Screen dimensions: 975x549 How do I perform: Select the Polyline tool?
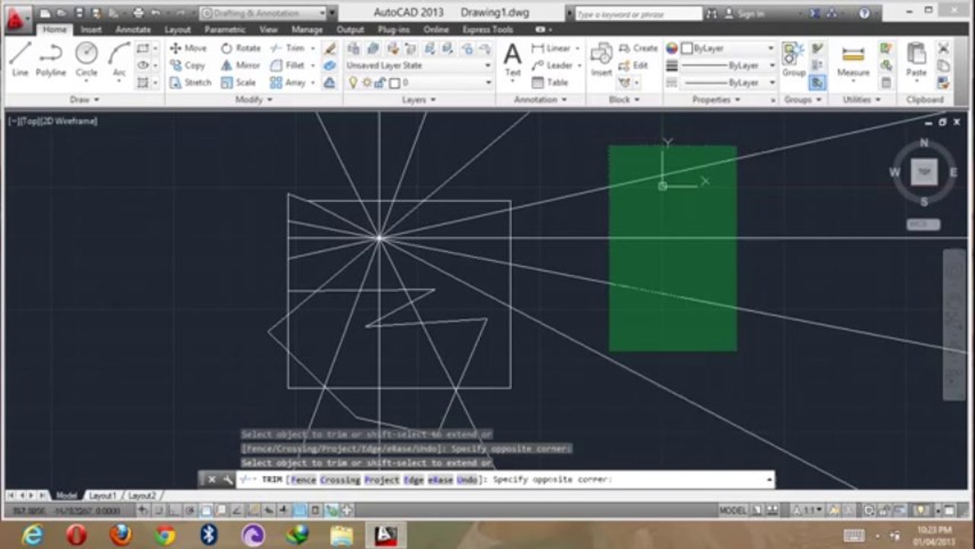pos(50,59)
